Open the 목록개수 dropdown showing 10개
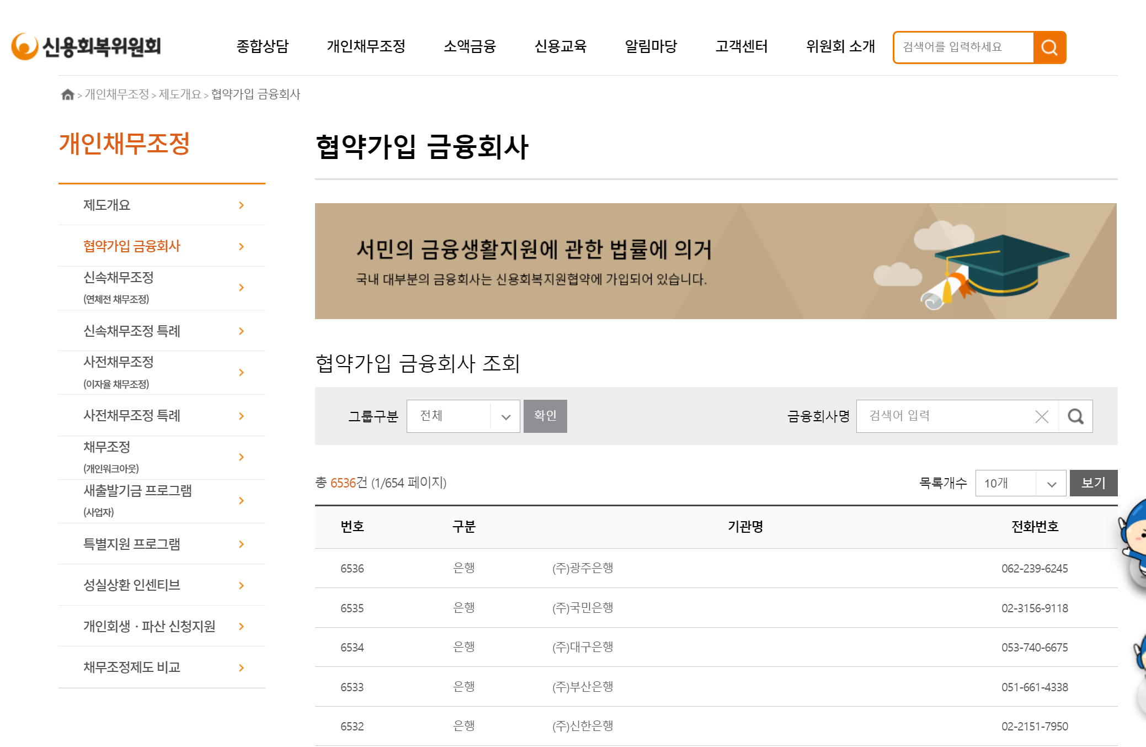The height and width of the screenshot is (747, 1146). [1020, 483]
